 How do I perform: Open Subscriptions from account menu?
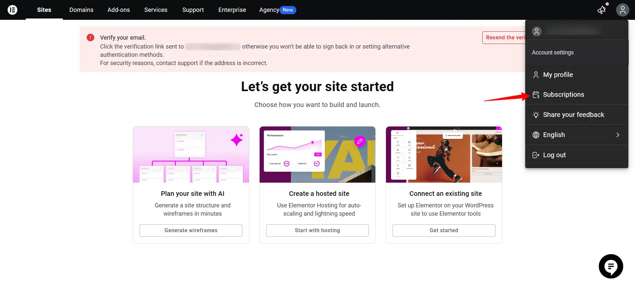[577, 95]
